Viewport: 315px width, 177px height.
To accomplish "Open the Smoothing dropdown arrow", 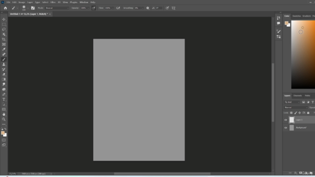I will 142,8.
